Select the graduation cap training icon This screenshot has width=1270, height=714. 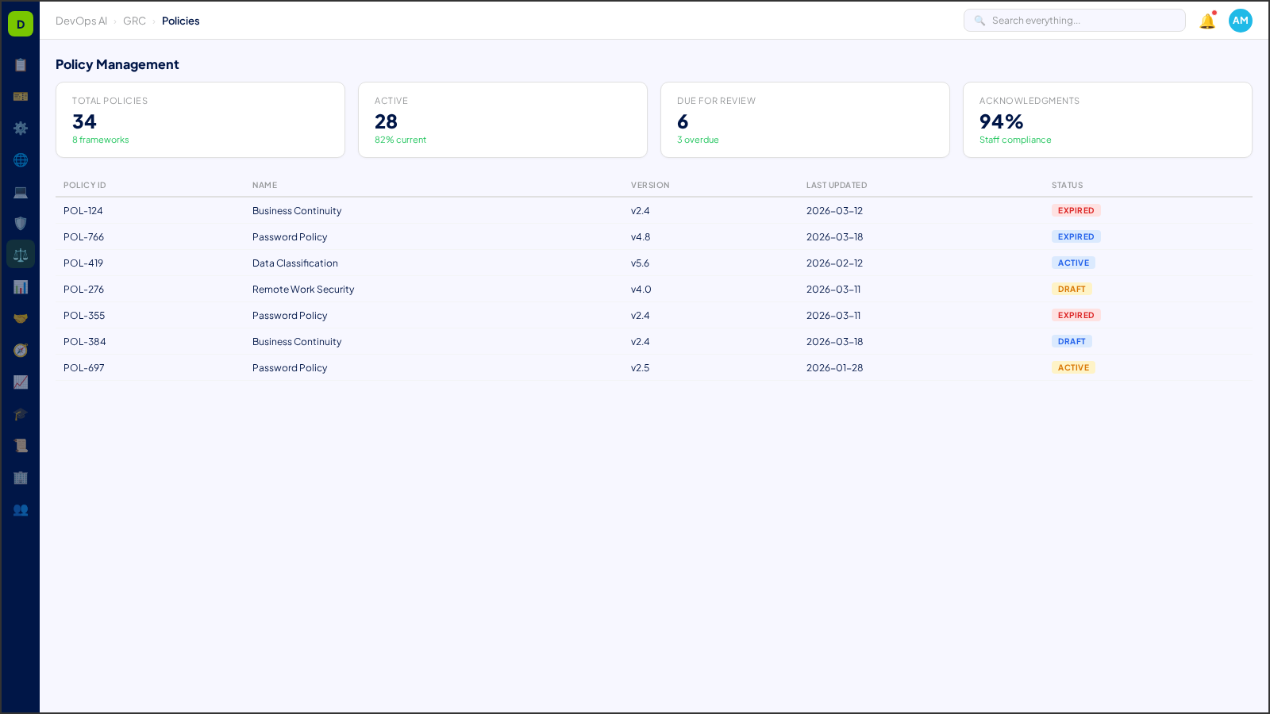tap(21, 413)
